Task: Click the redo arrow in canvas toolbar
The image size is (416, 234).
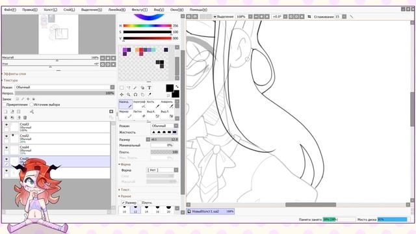Action: pos(195,16)
